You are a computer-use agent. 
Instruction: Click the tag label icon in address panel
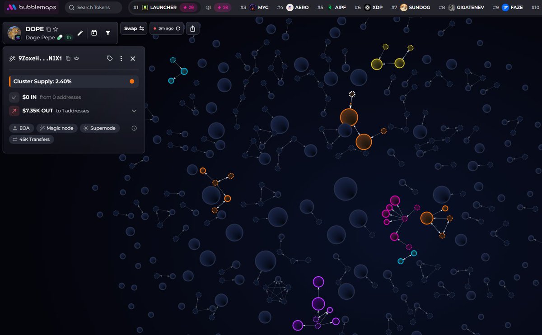click(x=110, y=59)
